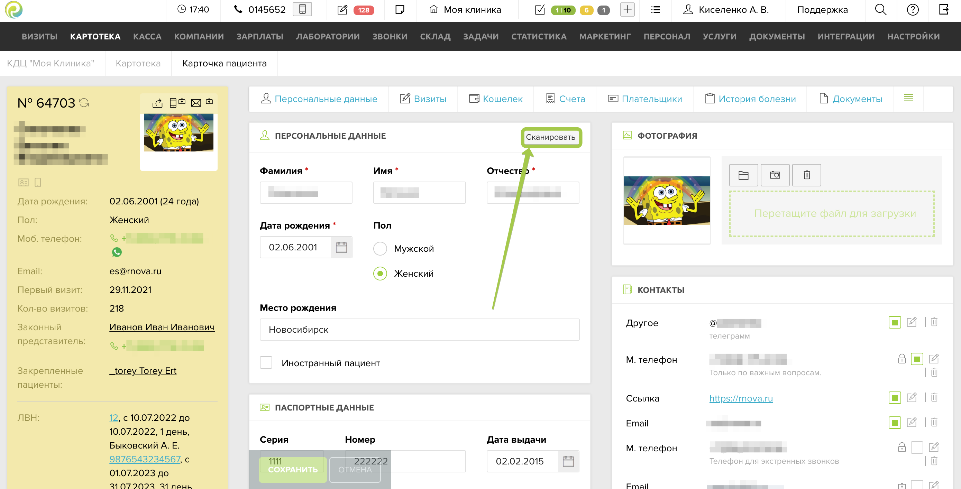Click the camera capture icon in photo section
961x489 pixels.
pos(775,175)
